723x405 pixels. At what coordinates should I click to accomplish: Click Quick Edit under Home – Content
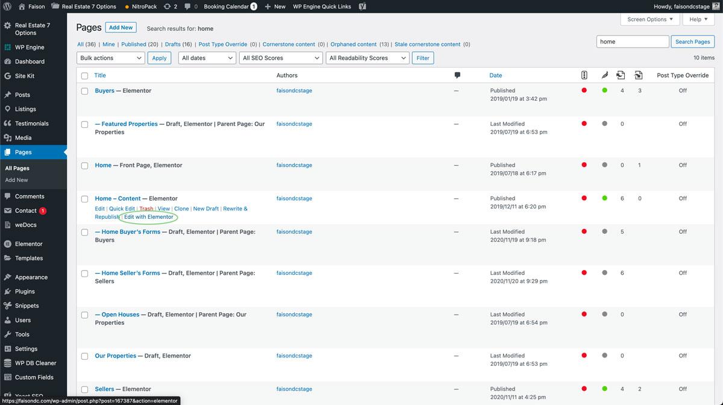122,209
